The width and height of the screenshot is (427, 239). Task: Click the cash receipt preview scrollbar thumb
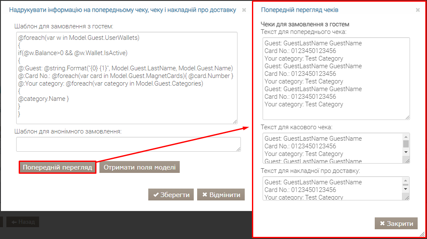406,144
